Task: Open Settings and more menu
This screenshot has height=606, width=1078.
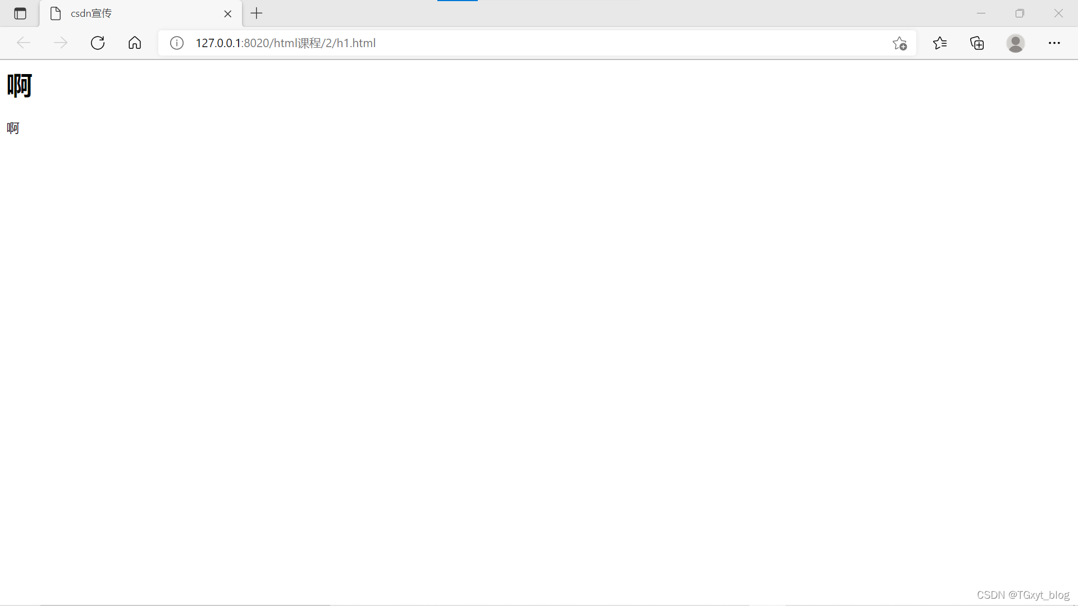Action: tap(1054, 43)
